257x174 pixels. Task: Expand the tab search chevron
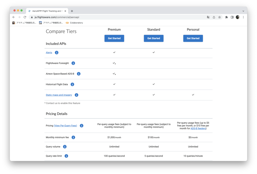[x=243, y=11]
